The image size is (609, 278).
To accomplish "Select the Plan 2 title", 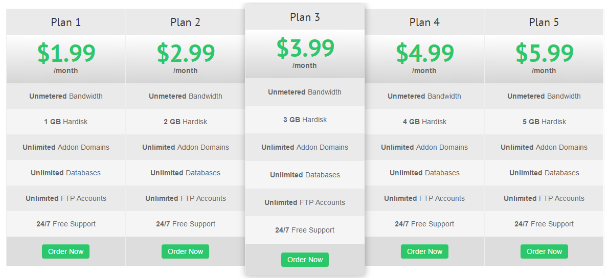I will click(x=185, y=22).
